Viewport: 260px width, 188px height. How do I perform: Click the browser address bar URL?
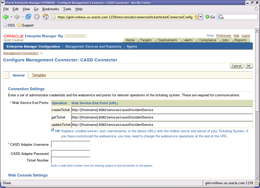pos(125,17)
